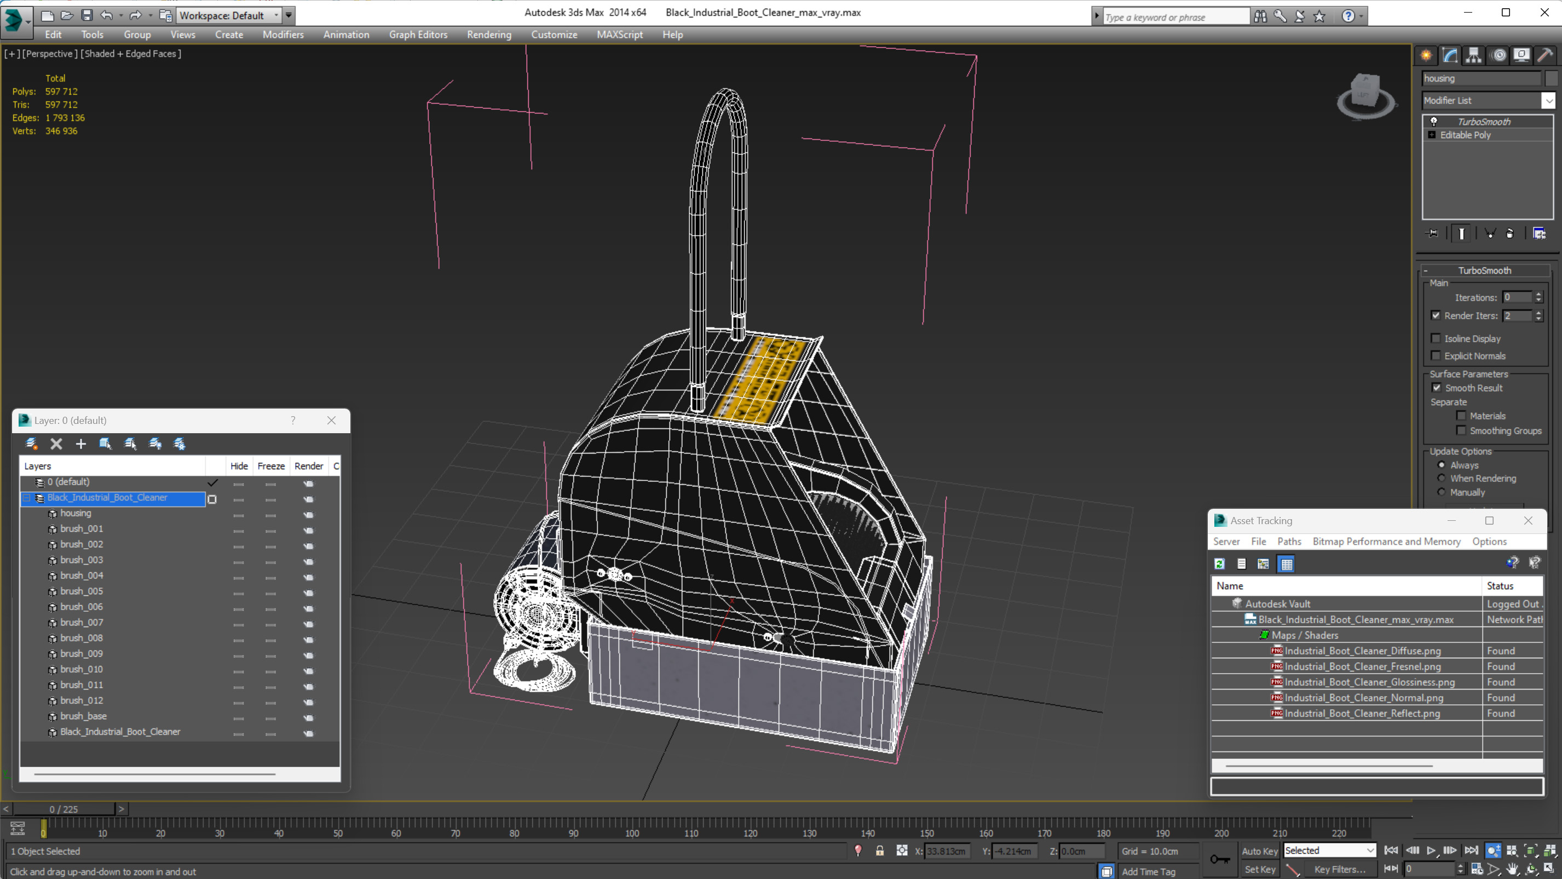Screen dimensions: 1562x879
Task: Open Bitmap Performance and Memory menu
Action: pyautogui.click(x=1386, y=541)
